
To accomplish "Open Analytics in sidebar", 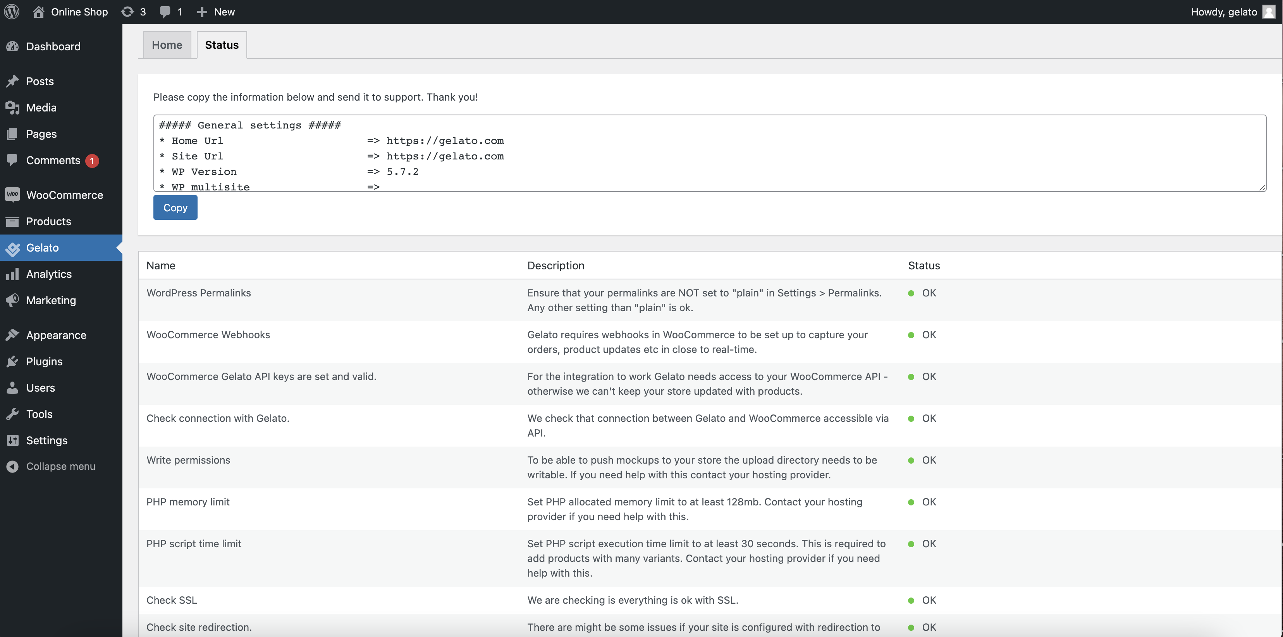I will (x=49, y=274).
